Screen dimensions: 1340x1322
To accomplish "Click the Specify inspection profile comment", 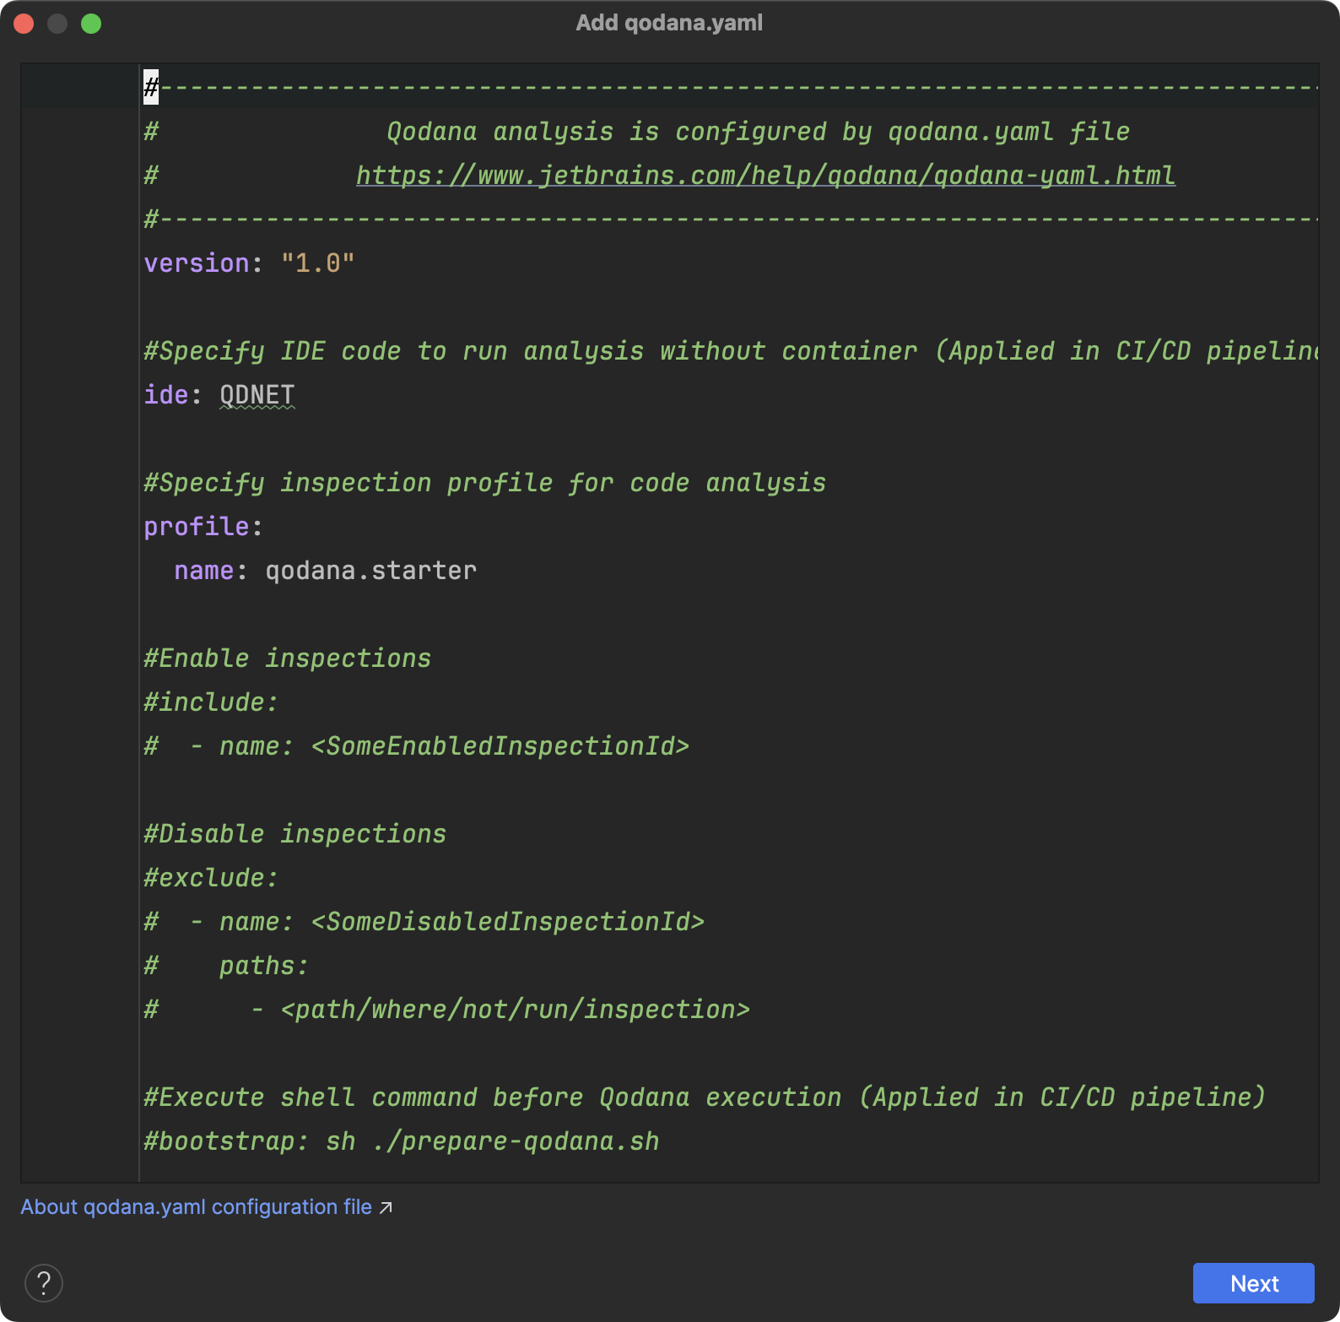I will point(484,483).
